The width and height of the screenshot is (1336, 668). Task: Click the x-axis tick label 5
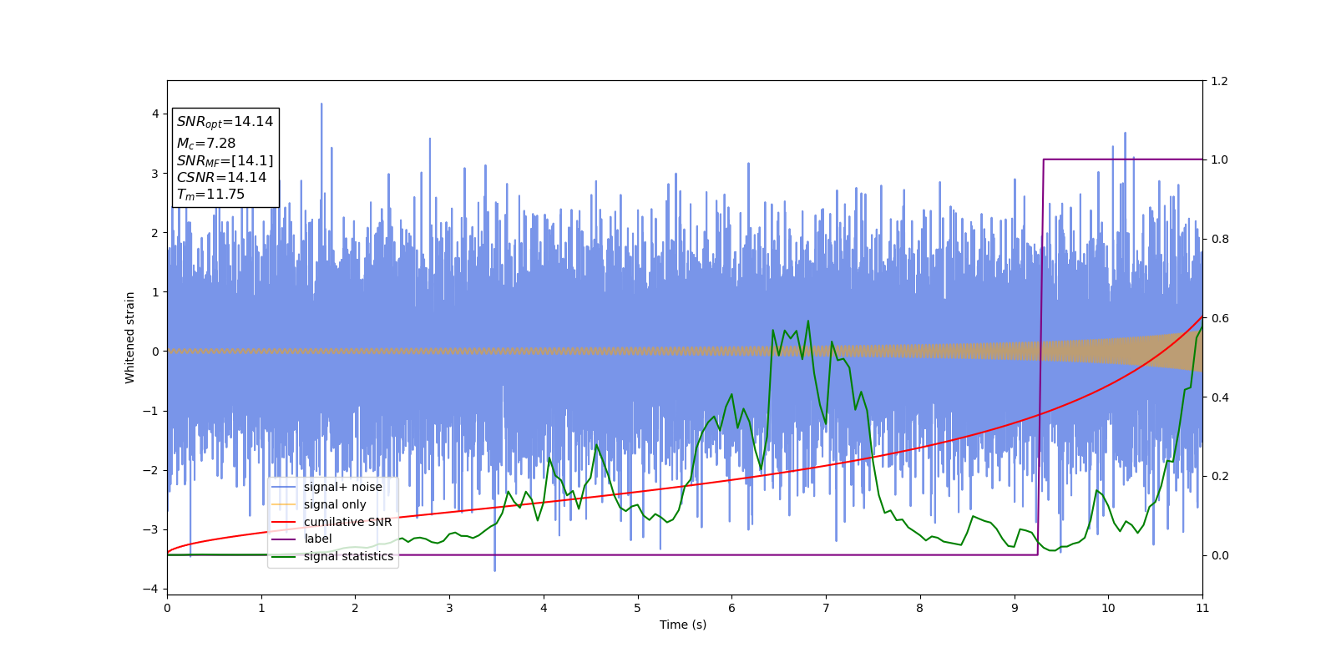tap(637, 608)
